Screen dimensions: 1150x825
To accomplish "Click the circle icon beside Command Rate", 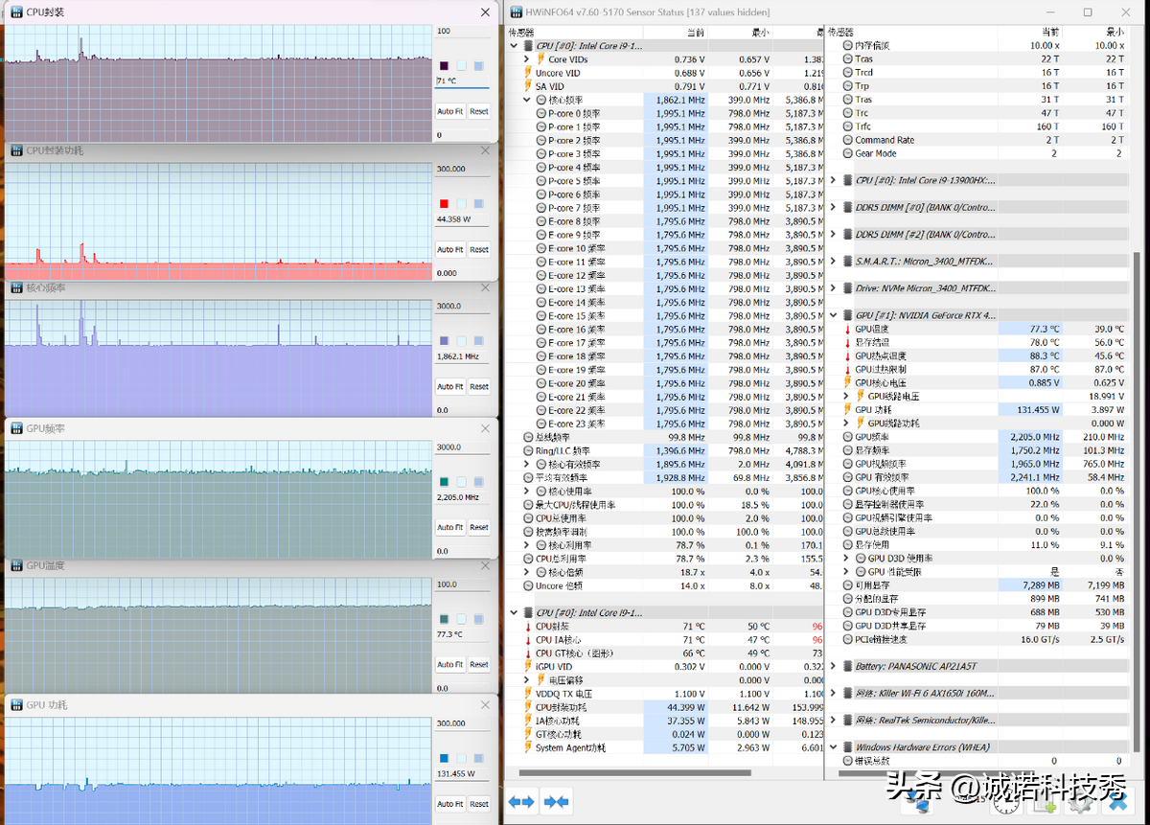I will point(847,140).
